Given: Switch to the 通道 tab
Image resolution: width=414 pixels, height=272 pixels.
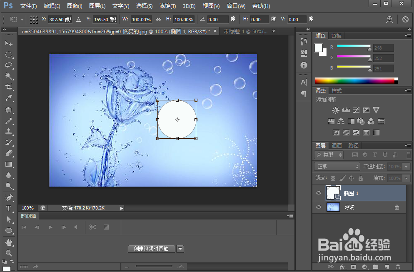Looking at the screenshot, I should 337,145.
